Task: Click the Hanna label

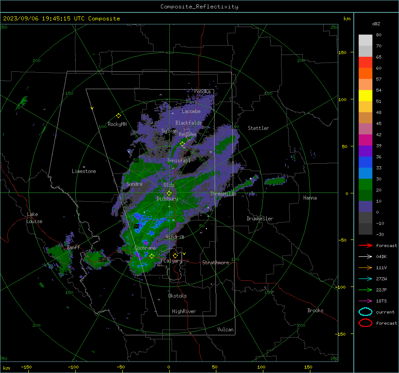Action: coord(310,198)
